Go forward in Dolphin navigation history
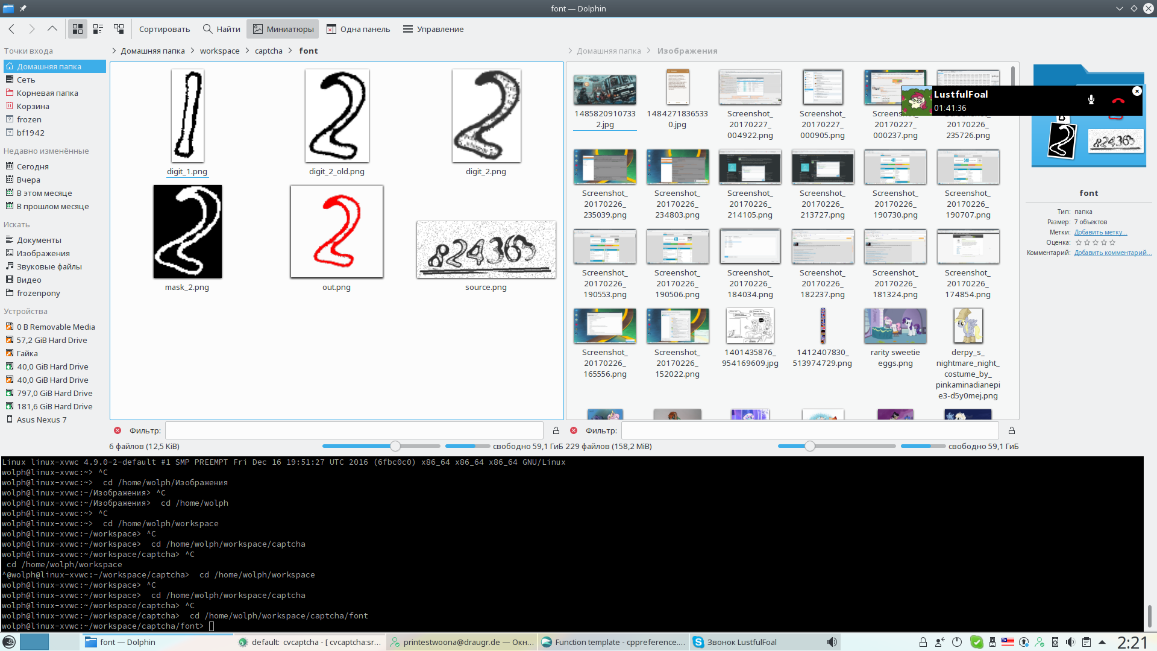Viewport: 1157px width, 651px height. [x=32, y=29]
